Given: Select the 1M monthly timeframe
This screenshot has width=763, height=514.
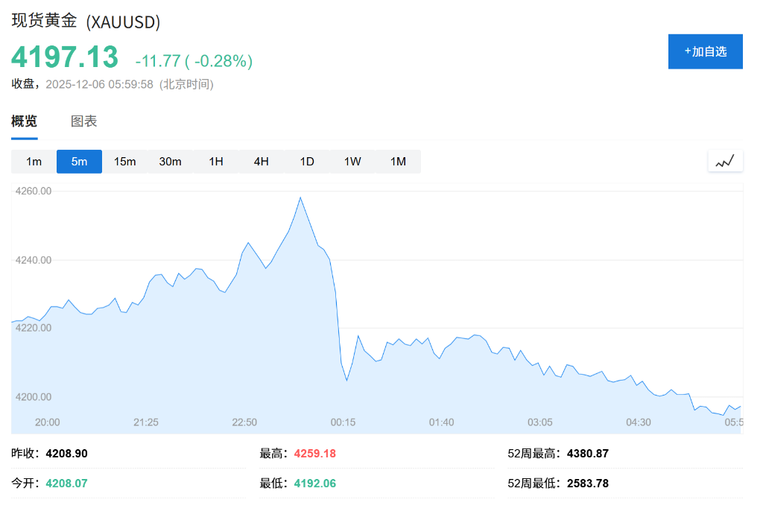Looking at the screenshot, I should (x=397, y=161).
